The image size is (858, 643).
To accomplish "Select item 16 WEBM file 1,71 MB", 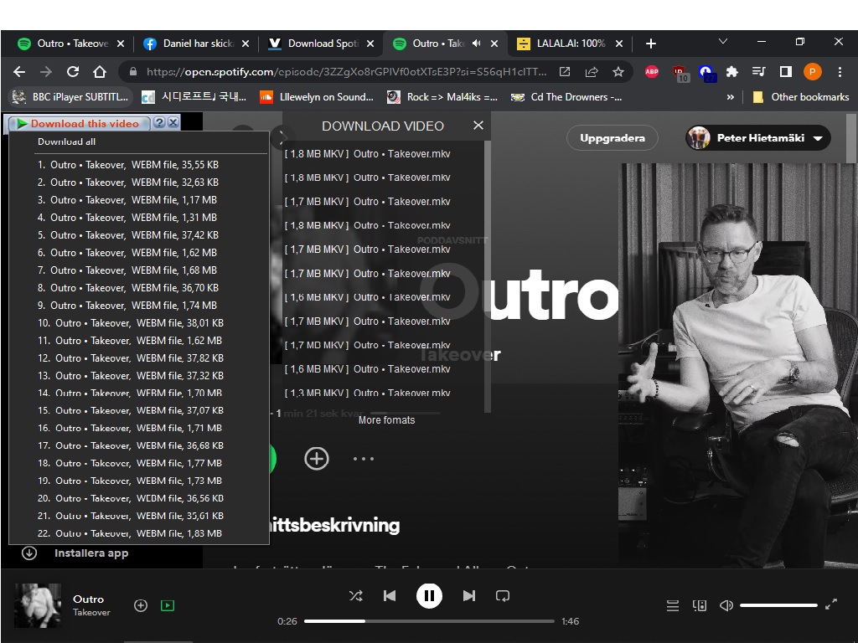I will click(x=139, y=428).
